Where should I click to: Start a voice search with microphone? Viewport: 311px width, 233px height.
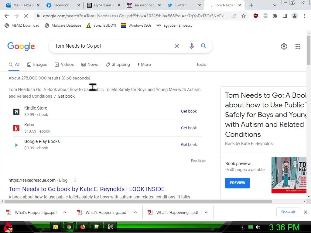click(x=191, y=46)
